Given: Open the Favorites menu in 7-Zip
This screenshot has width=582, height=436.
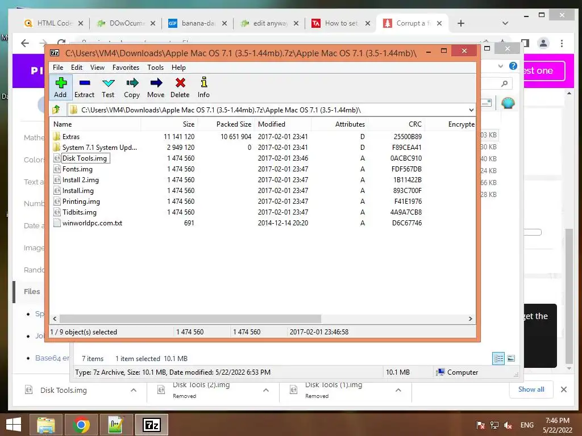Looking at the screenshot, I should pos(126,68).
